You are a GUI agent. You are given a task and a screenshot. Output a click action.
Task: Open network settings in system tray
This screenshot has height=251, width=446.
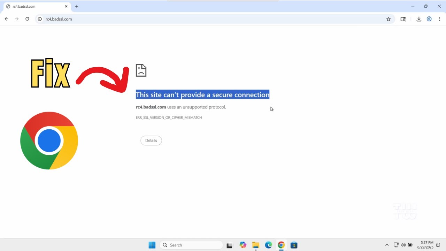coord(396,245)
